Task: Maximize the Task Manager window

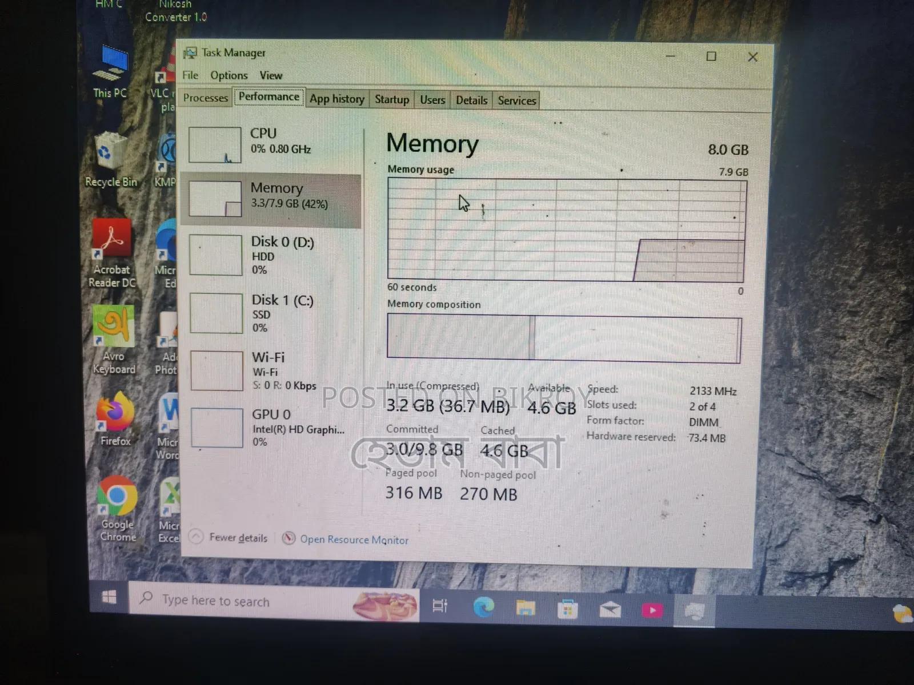Action: (711, 57)
